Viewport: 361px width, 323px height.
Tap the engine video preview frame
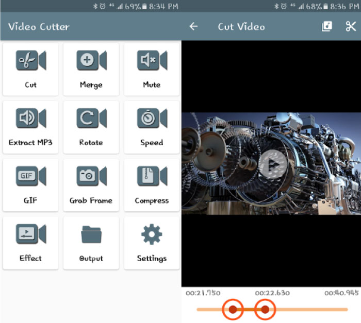pos(271,164)
